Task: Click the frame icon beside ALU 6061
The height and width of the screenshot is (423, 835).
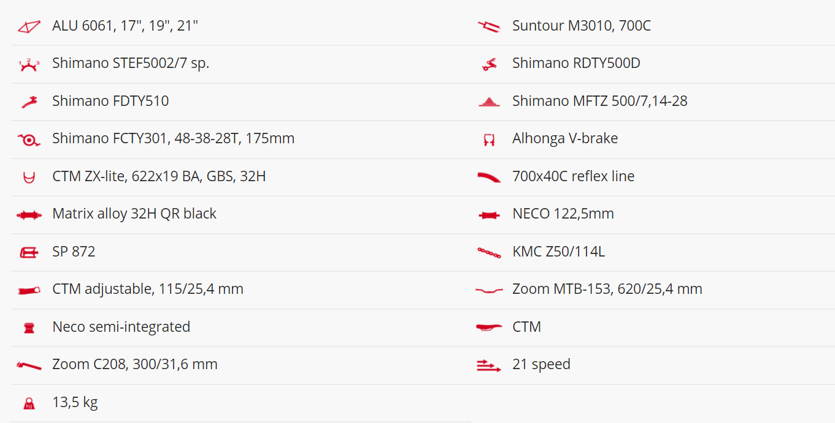Action: (x=29, y=26)
